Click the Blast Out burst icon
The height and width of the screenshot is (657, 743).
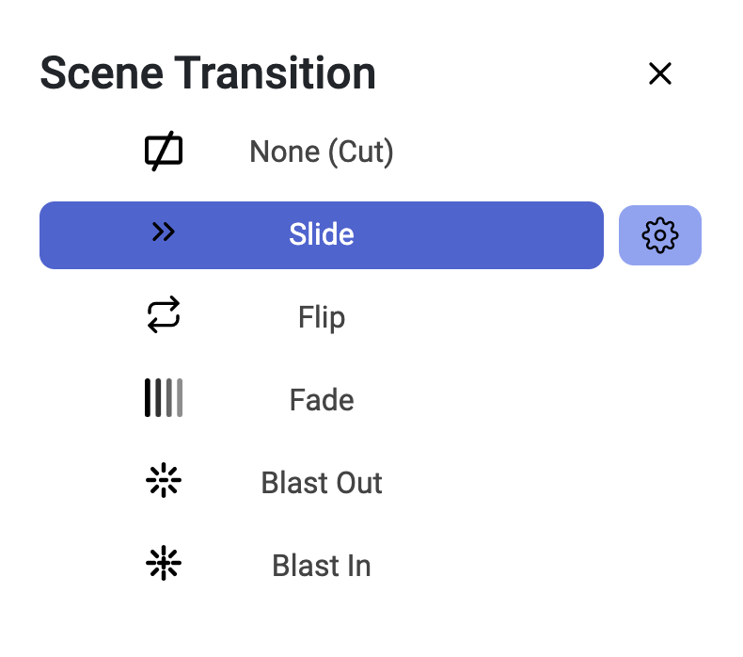point(164,480)
